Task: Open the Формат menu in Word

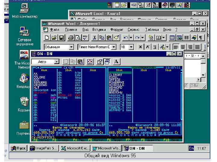Action: click(117, 30)
